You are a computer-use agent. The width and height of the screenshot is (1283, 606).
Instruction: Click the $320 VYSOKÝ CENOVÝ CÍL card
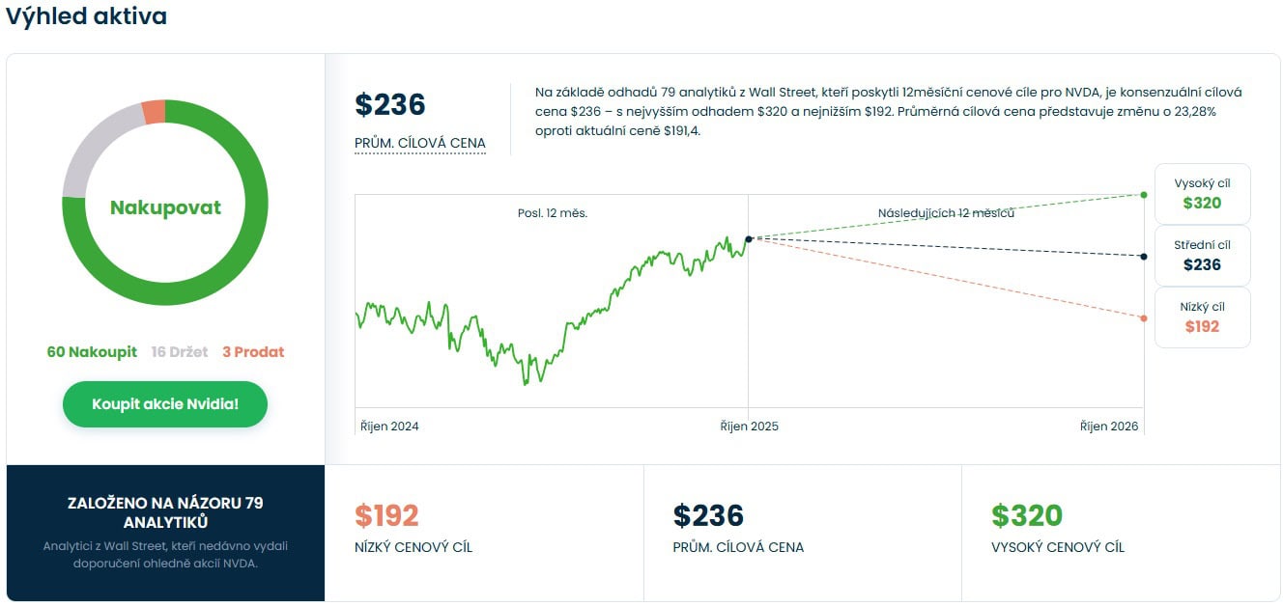click(x=1121, y=531)
